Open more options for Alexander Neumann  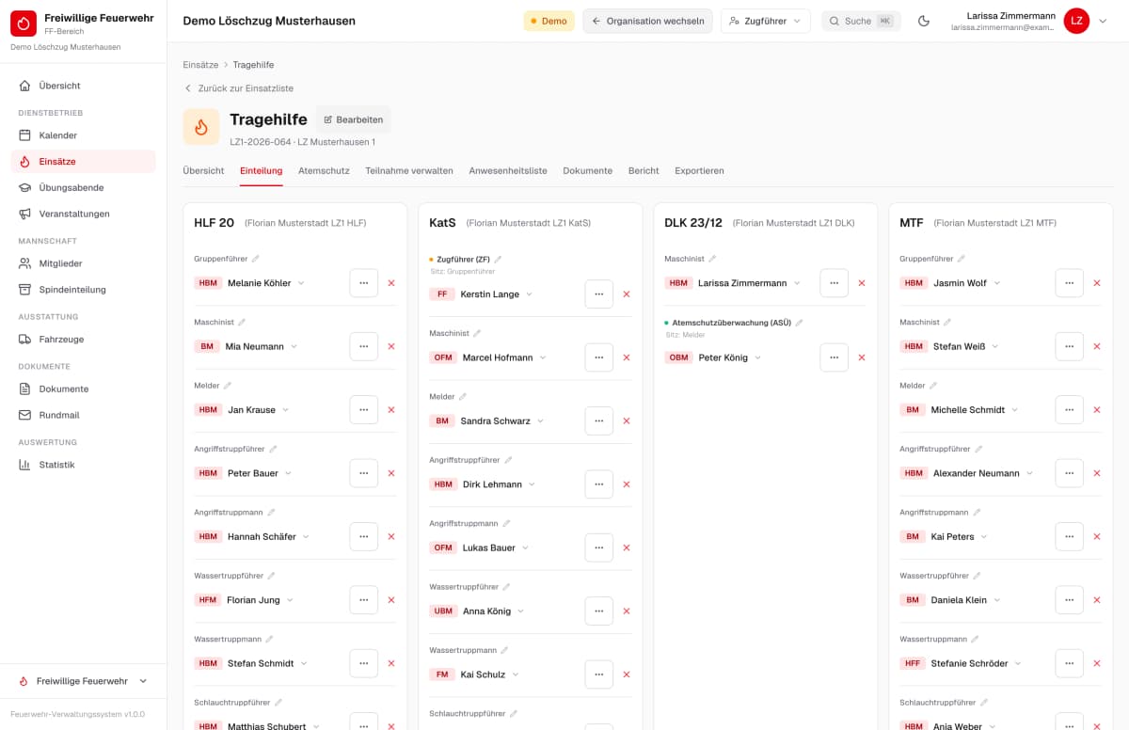coord(1070,473)
